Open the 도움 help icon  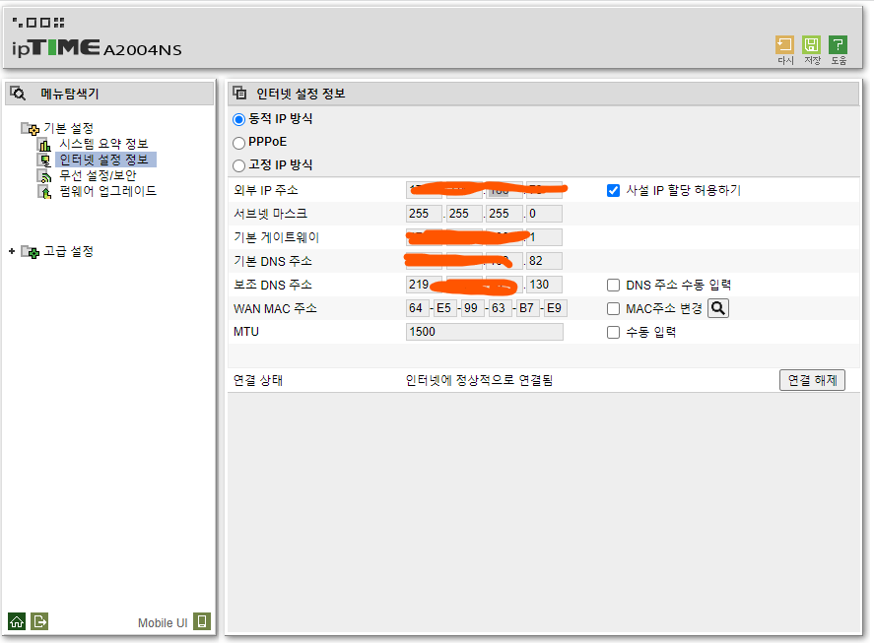[x=838, y=44]
